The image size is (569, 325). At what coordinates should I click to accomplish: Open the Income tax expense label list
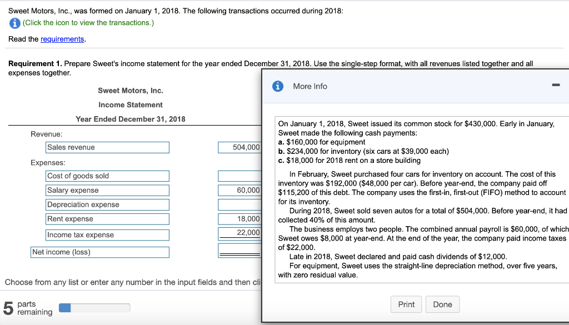coord(107,234)
